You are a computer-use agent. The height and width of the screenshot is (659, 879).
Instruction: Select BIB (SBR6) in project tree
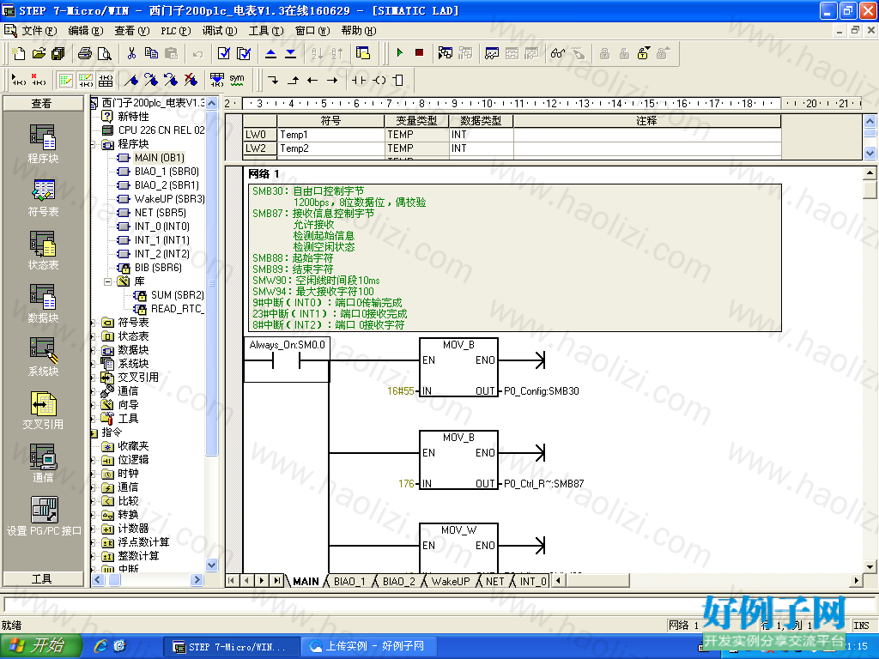(158, 268)
